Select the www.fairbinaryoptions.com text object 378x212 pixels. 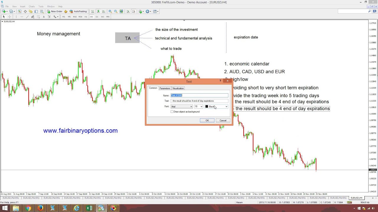tap(80, 131)
